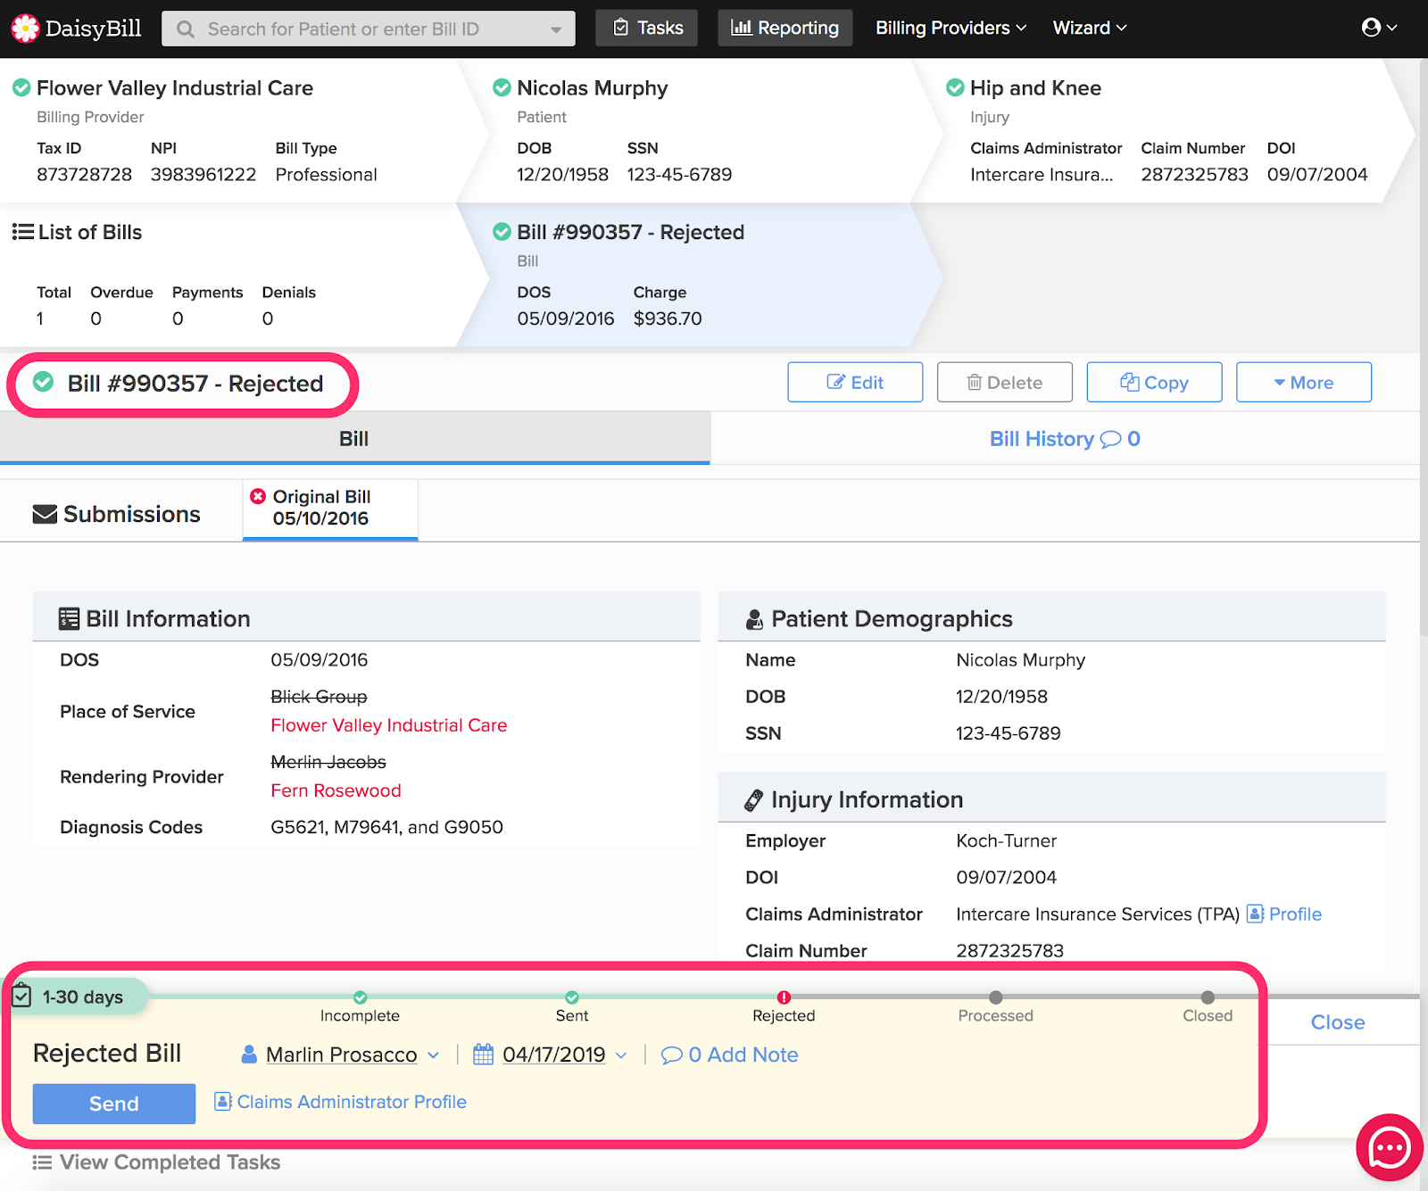1428x1191 pixels.
Task: Click the Processed step marker on progress bar
Action: [996, 997]
